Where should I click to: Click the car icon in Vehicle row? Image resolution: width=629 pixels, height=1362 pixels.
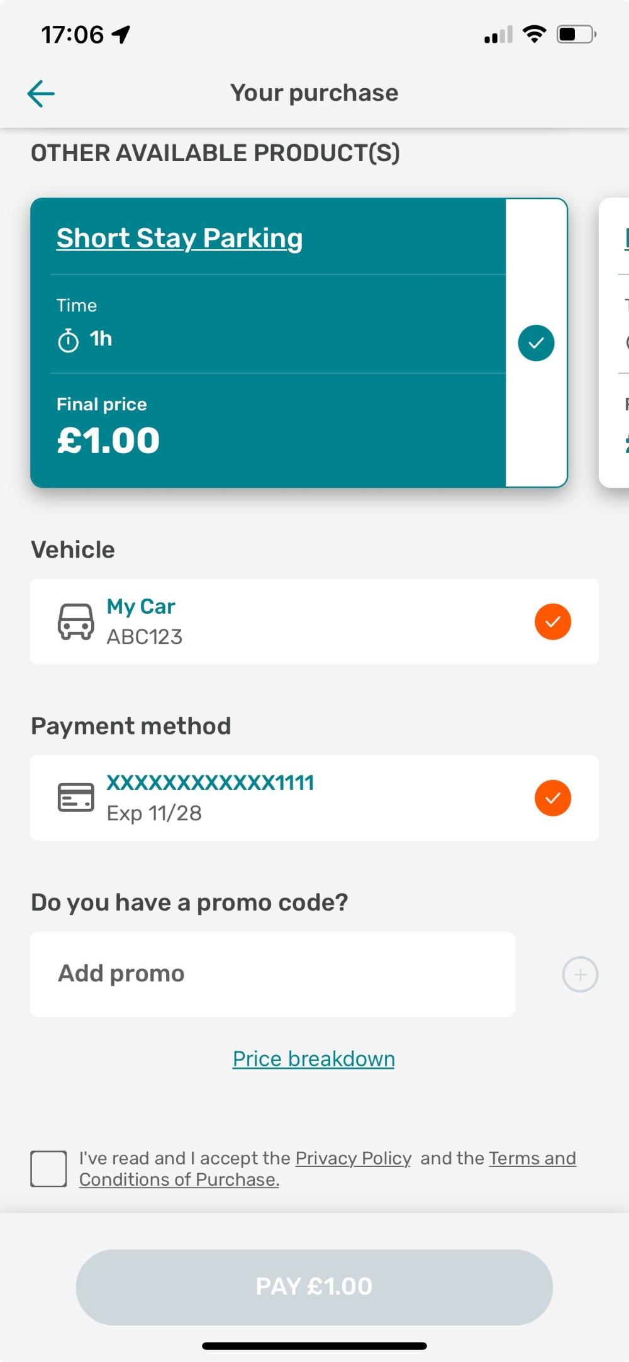(x=76, y=622)
